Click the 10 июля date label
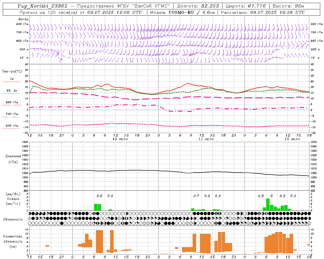Screen dimensions: 324x259 pos(120,139)
